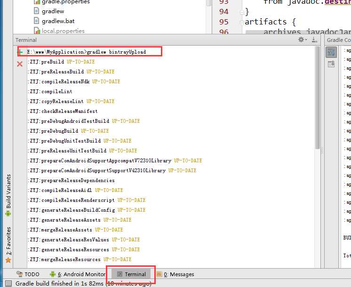Click the Terminal panel title

tap(26, 40)
